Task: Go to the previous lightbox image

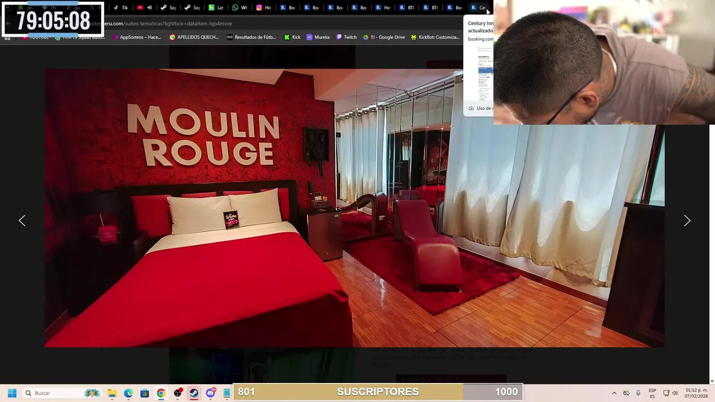Action: pos(22,221)
